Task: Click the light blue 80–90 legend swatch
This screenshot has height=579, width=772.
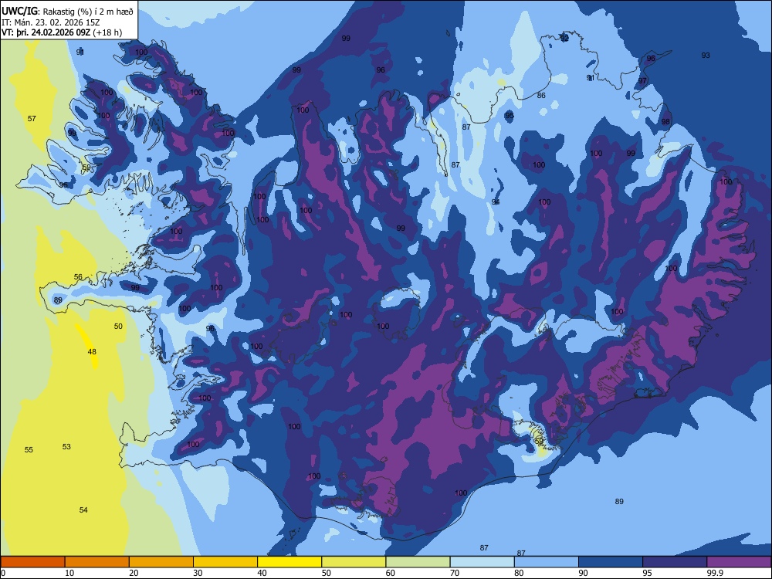Action: (547, 562)
